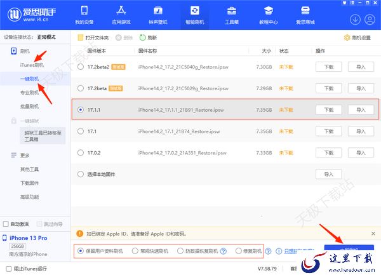
Task: Open the user account profile icon
Action: click(370, 20)
